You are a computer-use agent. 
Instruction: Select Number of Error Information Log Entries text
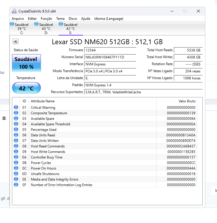(x=61, y=185)
